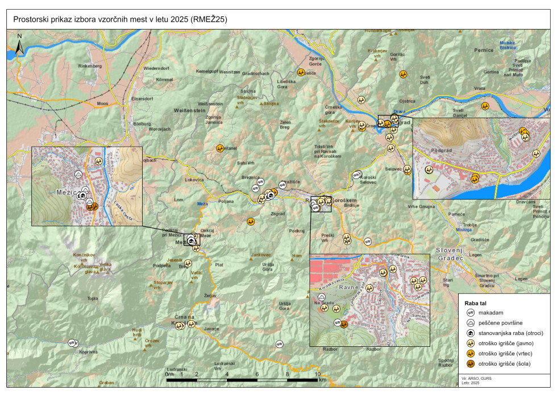
Task: Select otroško igrišče (šola) legend icon
Action: tap(471, 364)
